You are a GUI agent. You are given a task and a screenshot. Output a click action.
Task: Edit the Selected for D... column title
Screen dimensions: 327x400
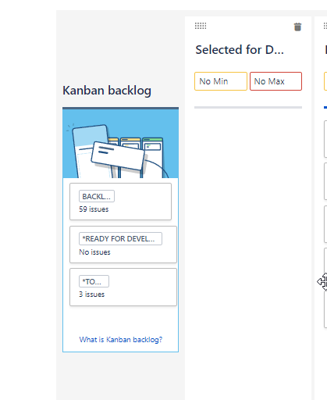(x=240, y=50)
